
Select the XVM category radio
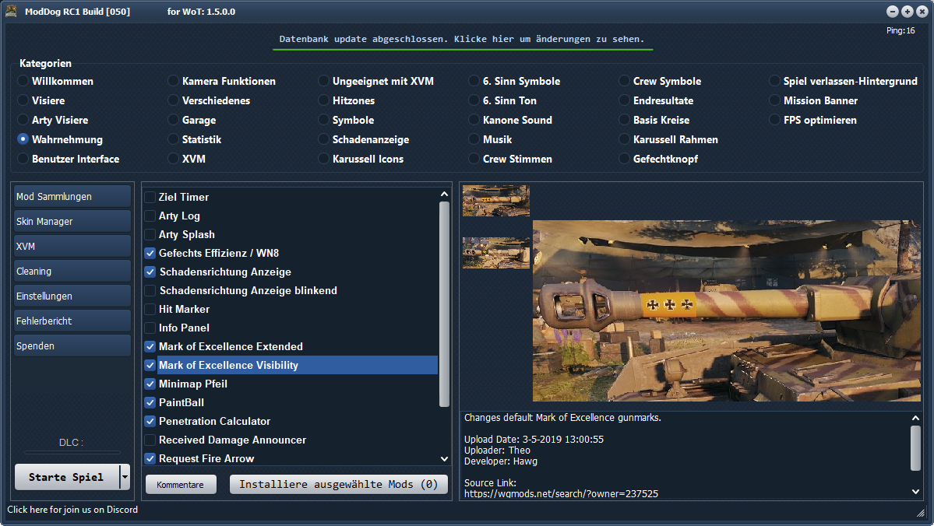(173, 159)
